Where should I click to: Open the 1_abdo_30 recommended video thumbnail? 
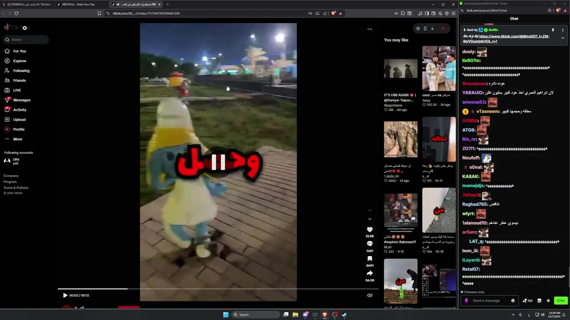coord(401,139)
